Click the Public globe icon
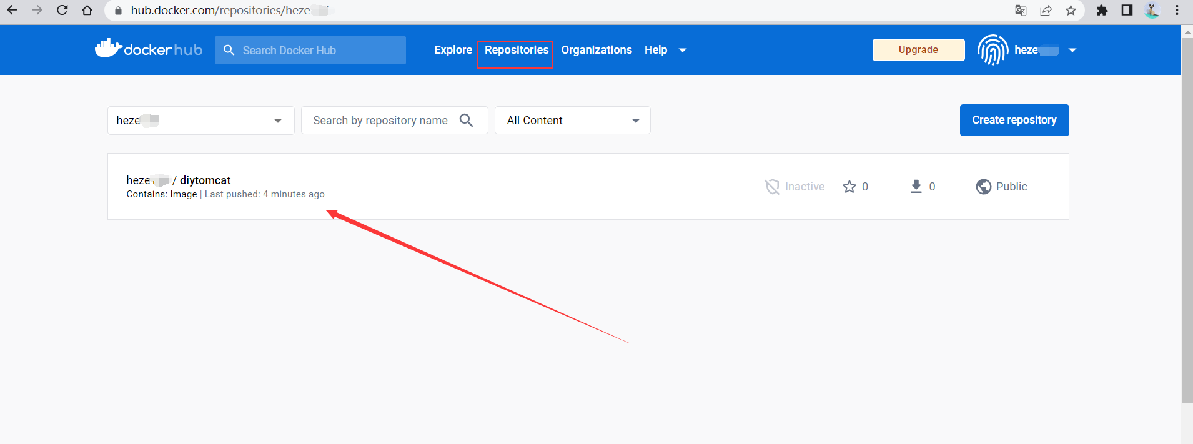The image size is (1193, 444). 984,187
